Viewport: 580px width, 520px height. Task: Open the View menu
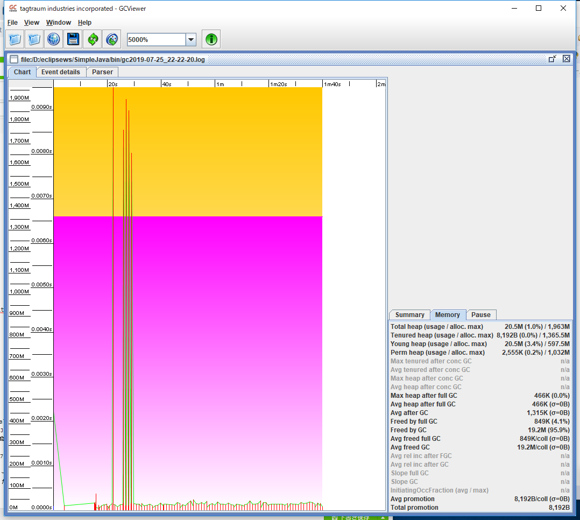(x=32, y=23)
